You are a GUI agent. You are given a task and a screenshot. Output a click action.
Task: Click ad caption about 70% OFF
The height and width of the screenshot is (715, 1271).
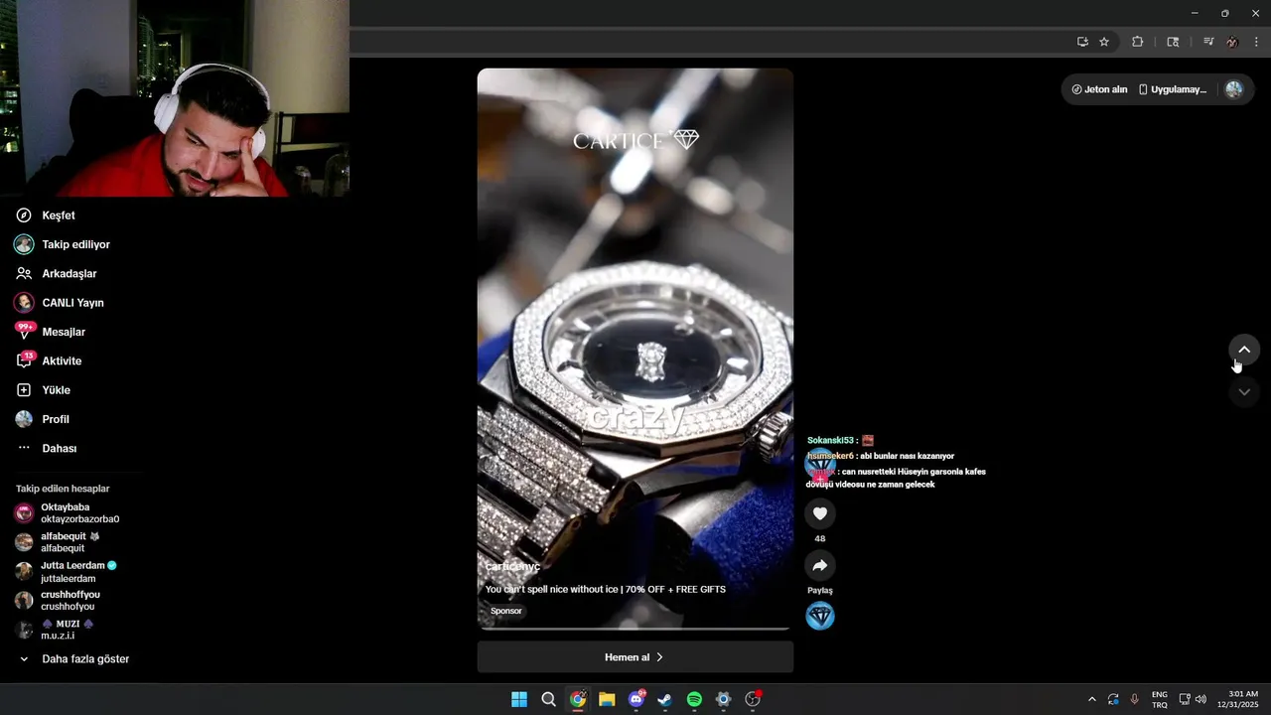tap(606, 589)
